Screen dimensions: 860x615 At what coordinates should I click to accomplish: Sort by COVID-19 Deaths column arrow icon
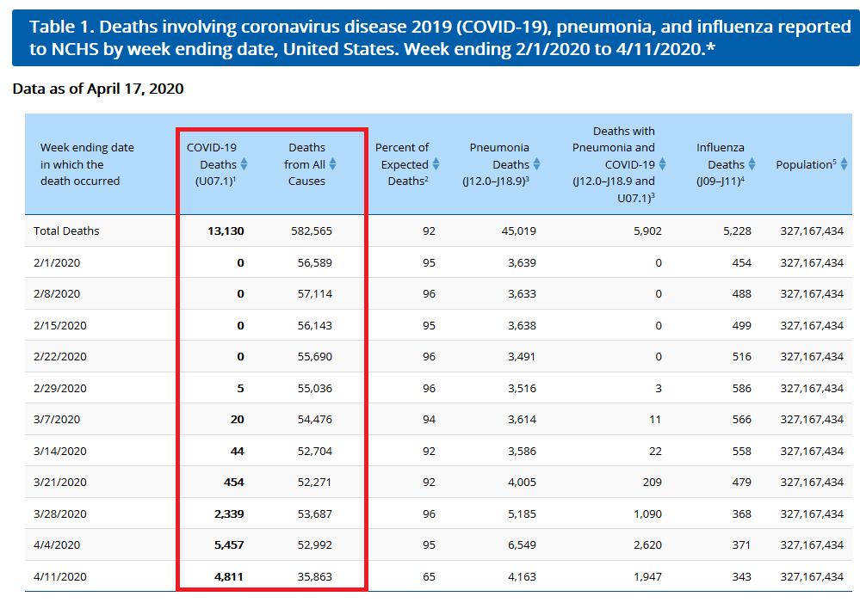244,164
